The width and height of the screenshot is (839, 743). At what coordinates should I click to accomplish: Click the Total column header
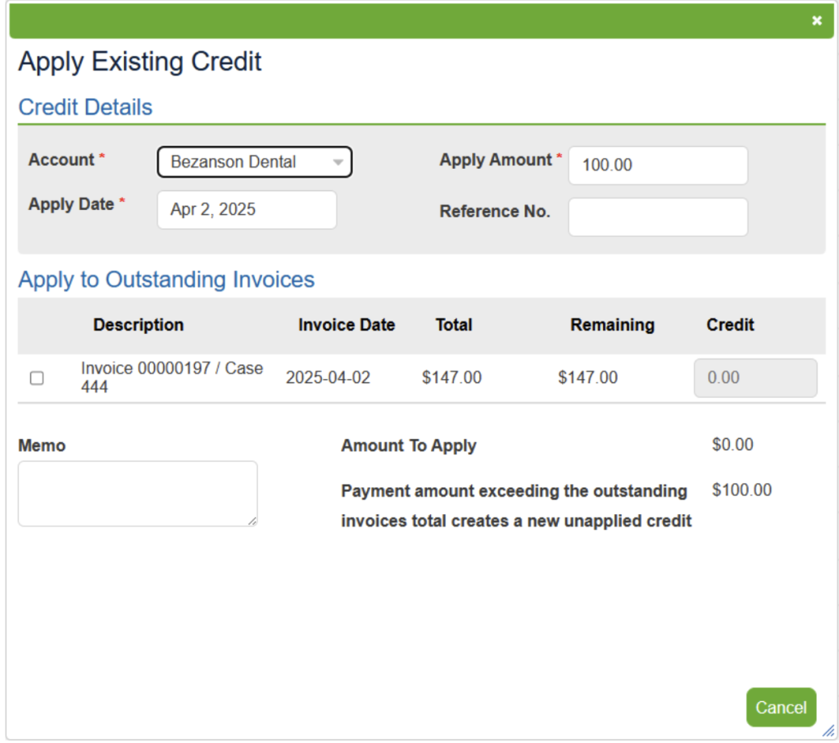(453, 325)
